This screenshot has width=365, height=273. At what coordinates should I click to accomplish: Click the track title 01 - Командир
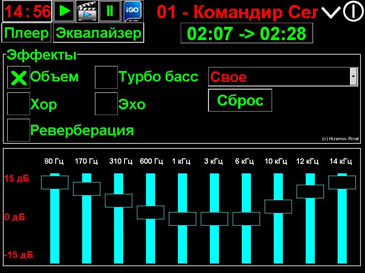click(237, 12)
